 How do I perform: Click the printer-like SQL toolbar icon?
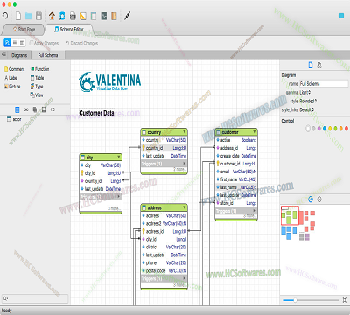tap(73, 16)
